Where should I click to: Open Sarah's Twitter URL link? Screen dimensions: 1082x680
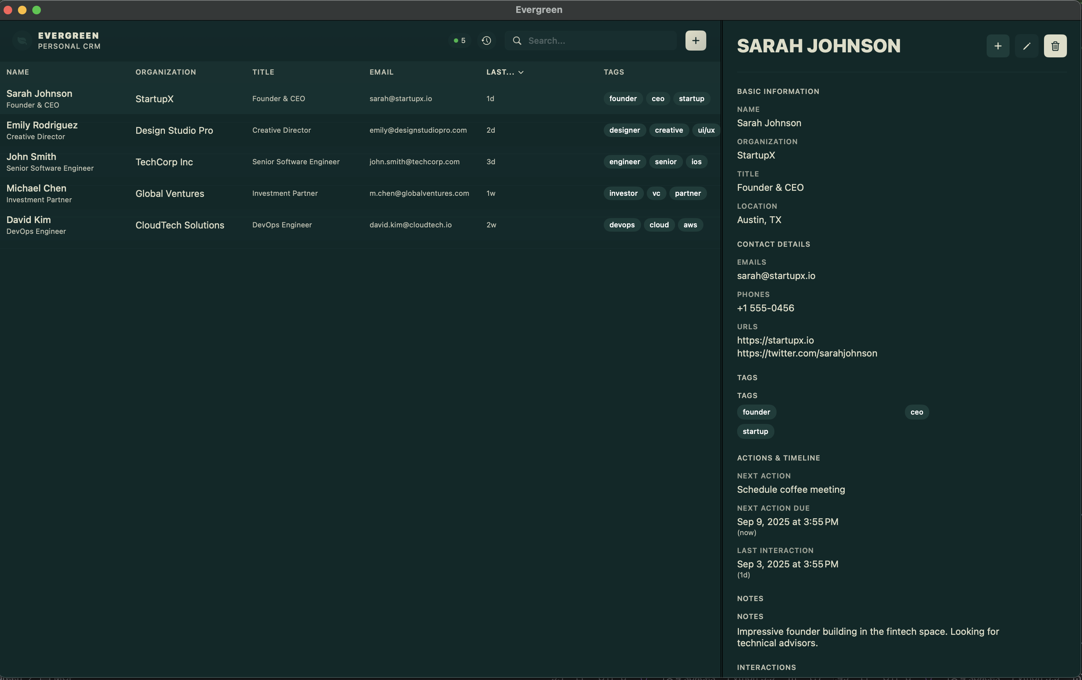[x=807, y=353]
